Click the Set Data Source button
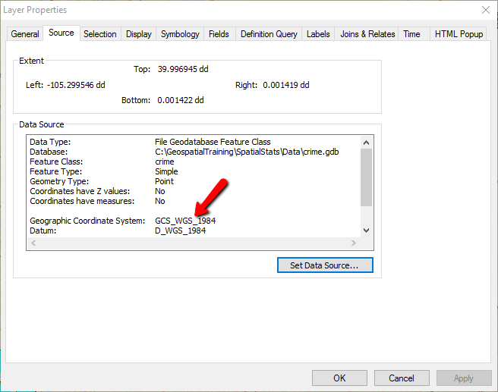Viewport: 498px width, 392px height. pos(325,265)
